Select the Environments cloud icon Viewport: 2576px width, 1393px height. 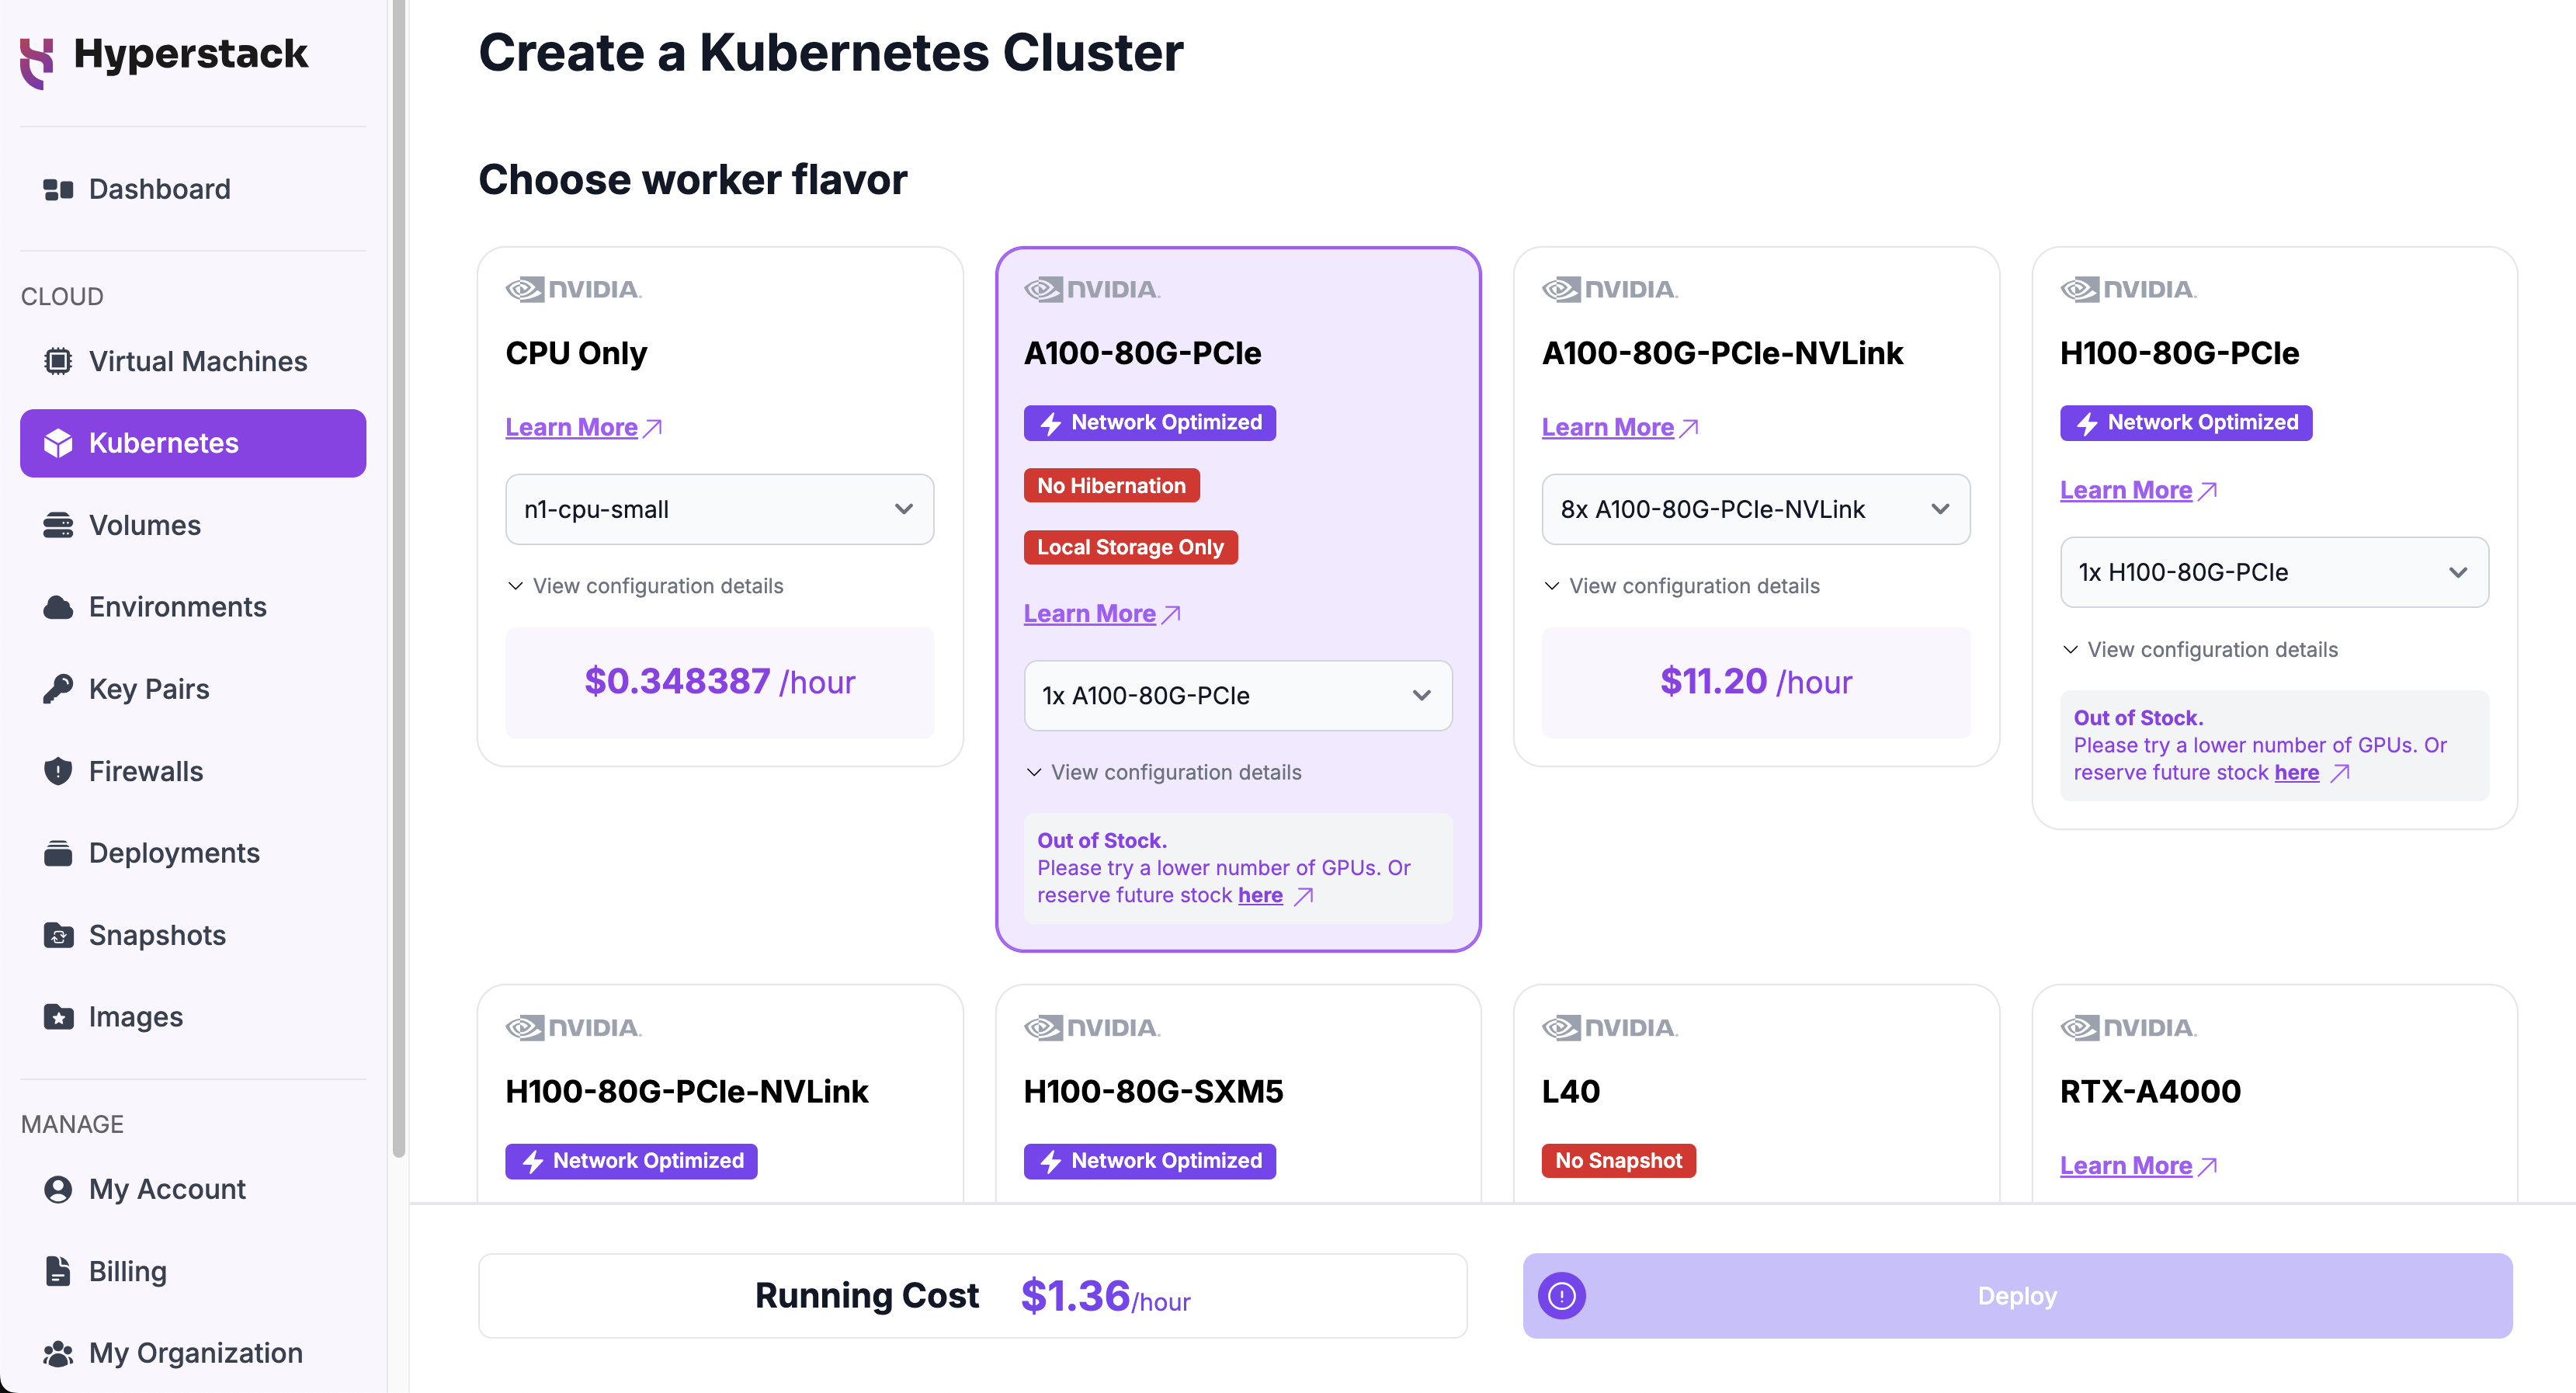pos(58,606)
